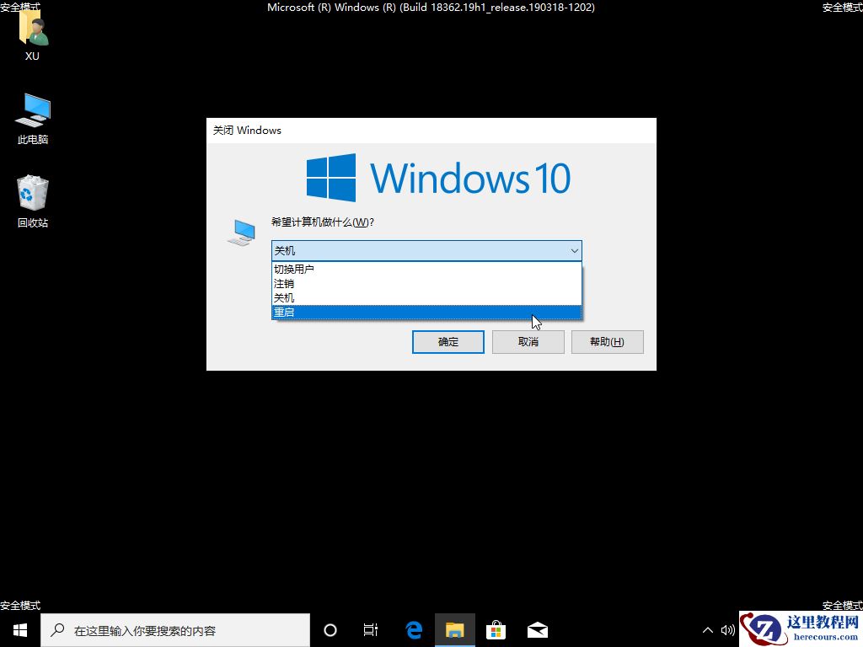The width and height of the screenshot is (863, 647).
Task: Launch Microsoft Edge from taskbar
Action: (x=414, y=630)
